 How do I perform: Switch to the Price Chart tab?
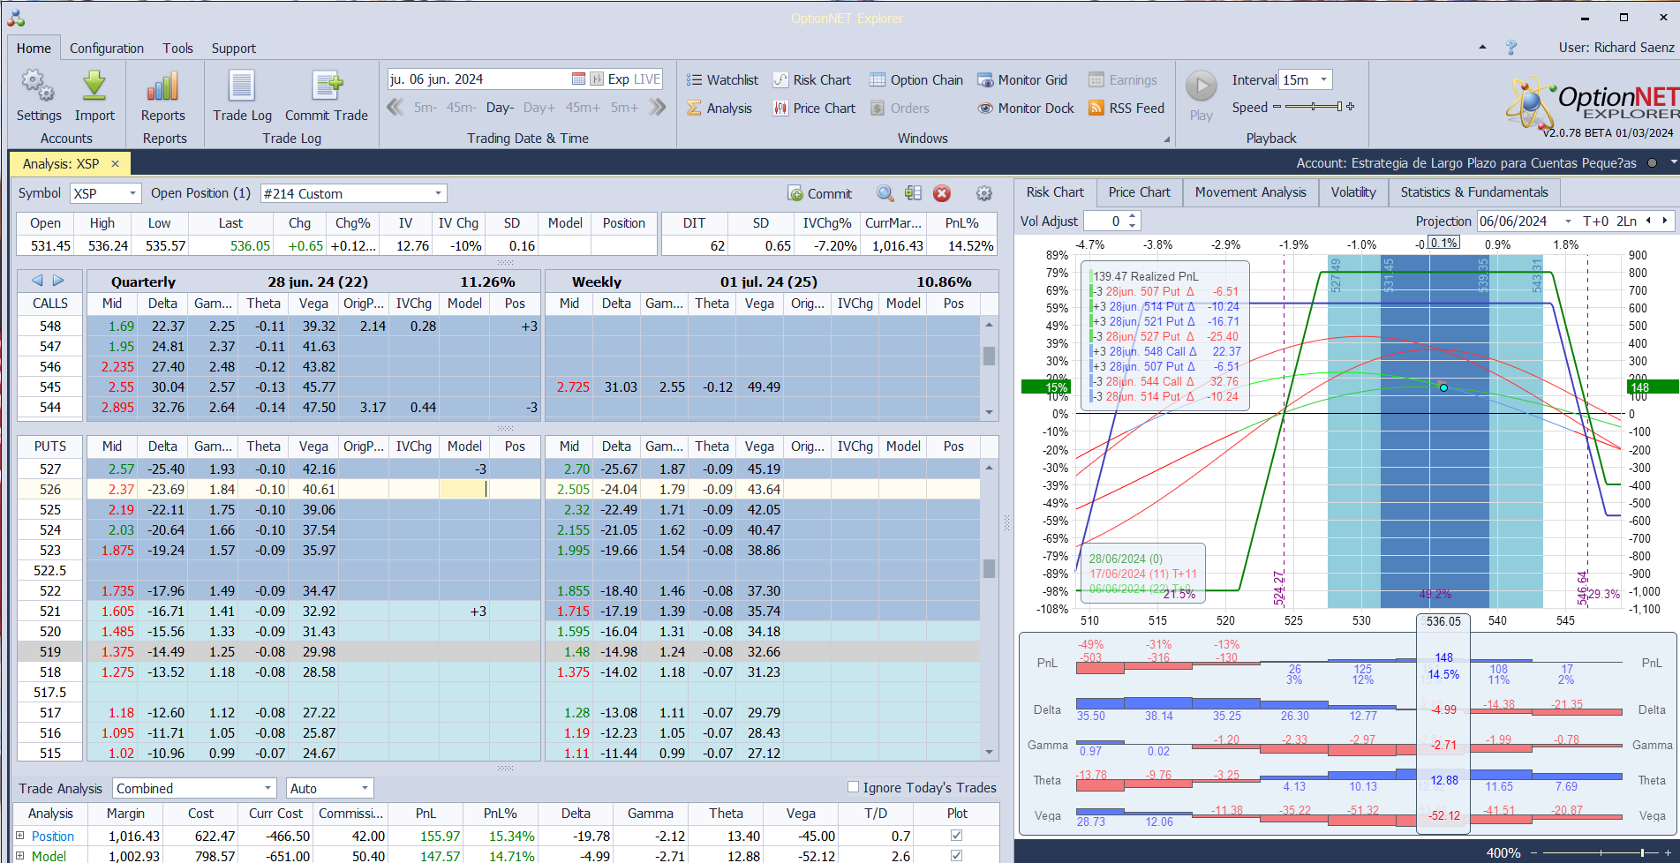click(x=1139, y=192)
